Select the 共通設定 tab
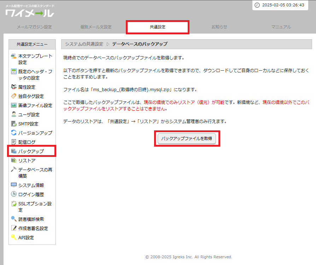This screenshot has height=265, width=316. pyautogui.click(x=158, y=27)
